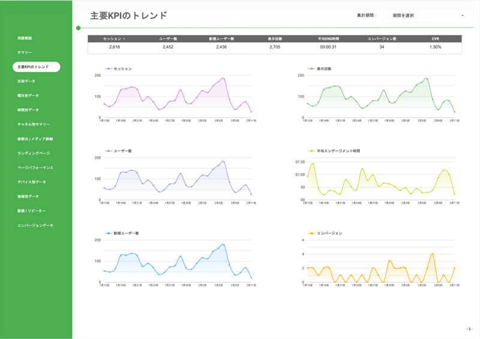Click the コンバージョン数 column header
The height and width of the screenshot is (339, 480).
coord(382,39)
